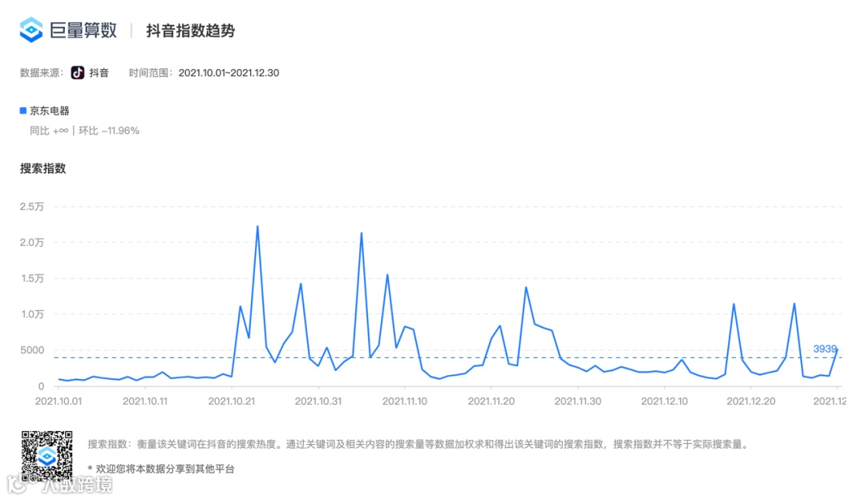Click the 巨量算数 brand name text
This screenshot has width=866, height=500.
[x=83, y=30]
